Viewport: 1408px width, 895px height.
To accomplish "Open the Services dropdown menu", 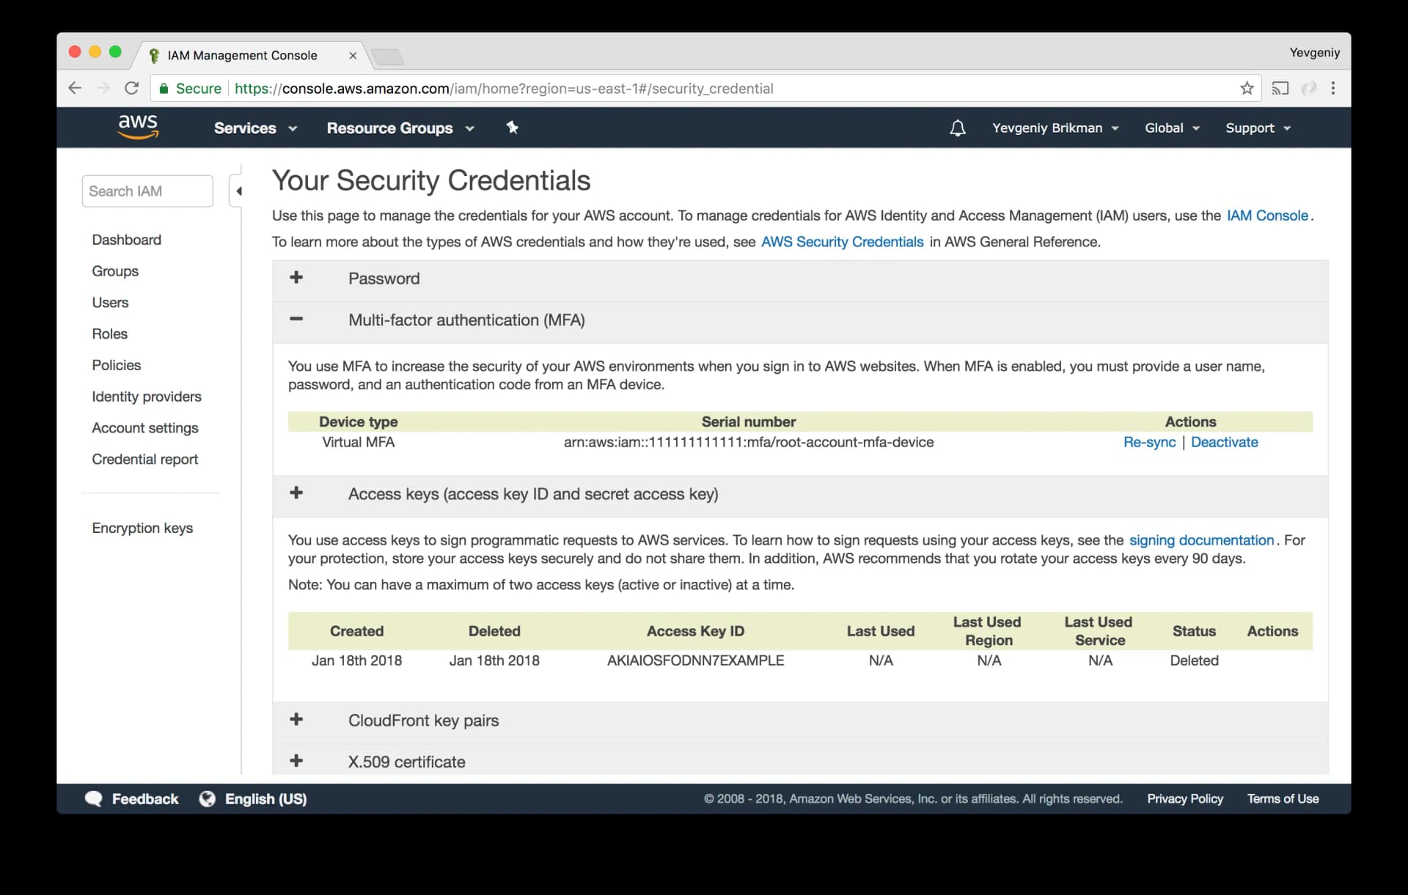I will pyautogui.click(x=255, y=128).
